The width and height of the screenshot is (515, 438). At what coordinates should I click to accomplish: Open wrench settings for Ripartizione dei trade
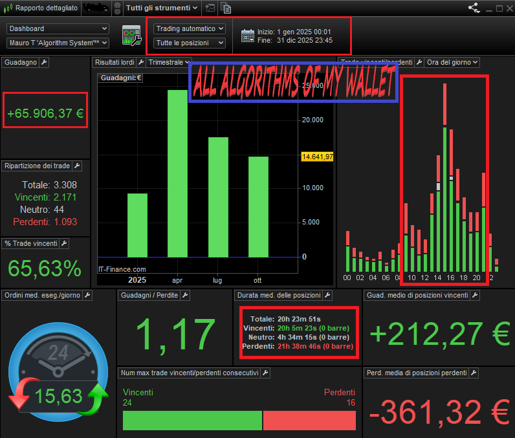tap(76, 166)
